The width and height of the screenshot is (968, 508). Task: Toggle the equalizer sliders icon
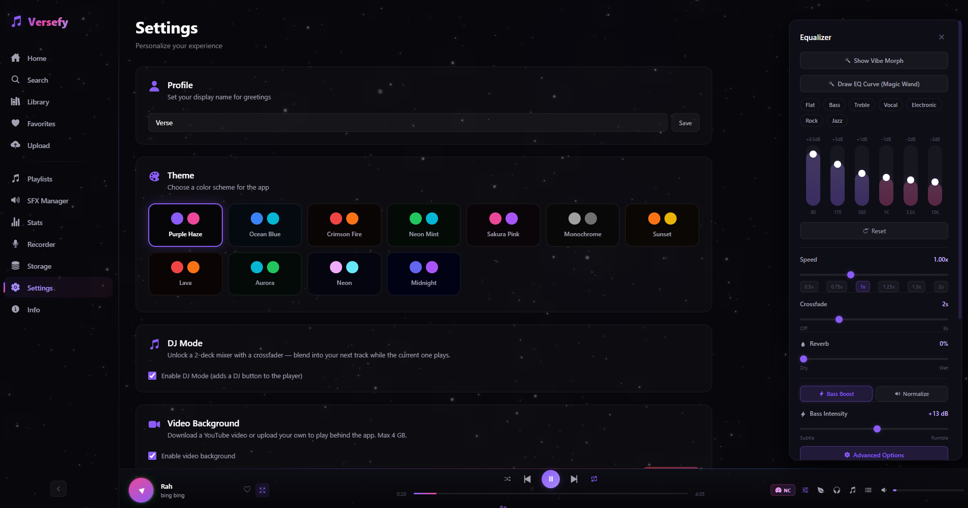(805, 490)
